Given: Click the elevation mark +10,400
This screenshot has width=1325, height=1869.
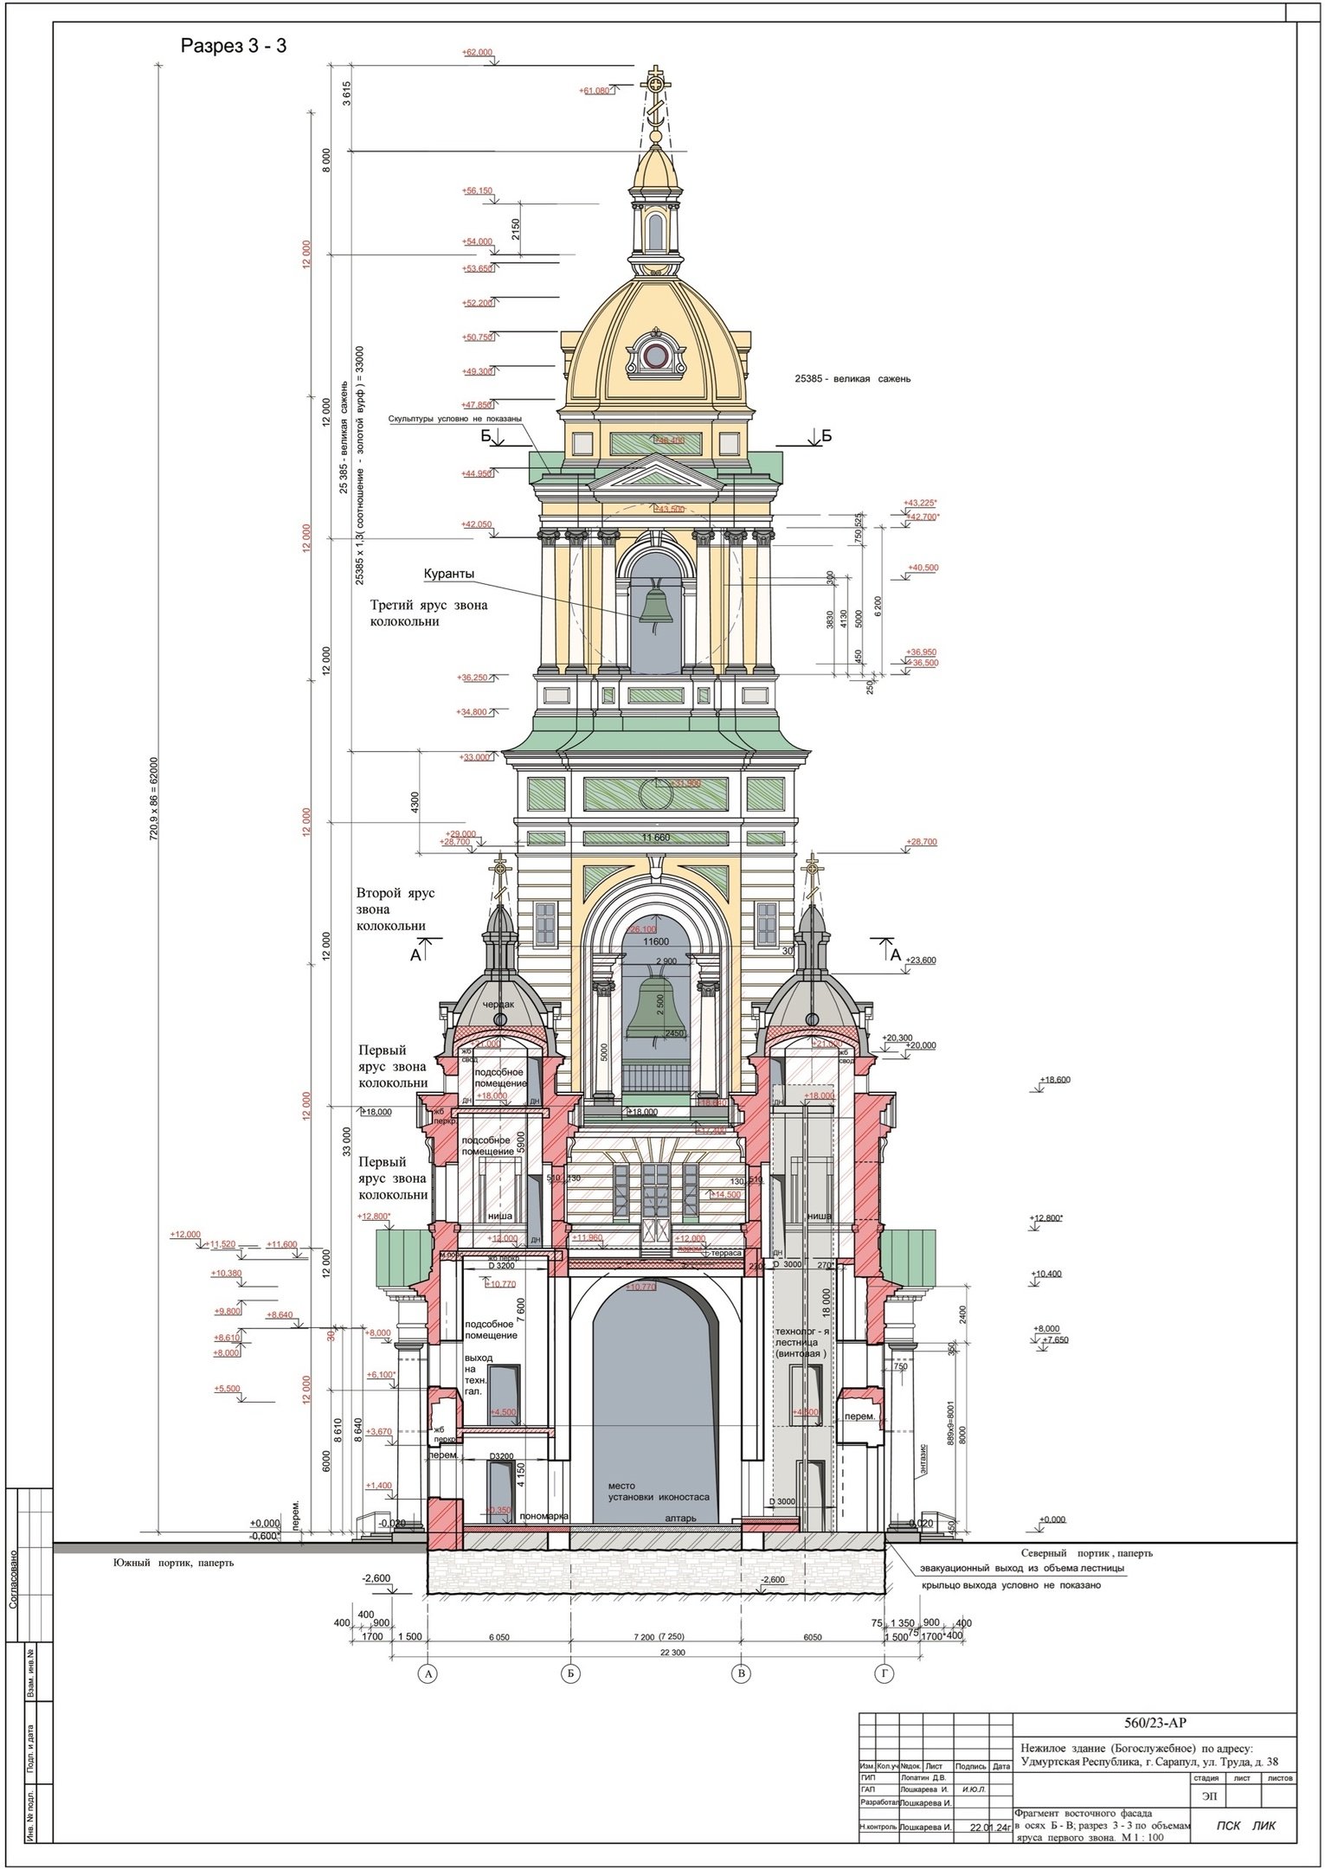Looking at the screenshot, I should [1045, 1274].
